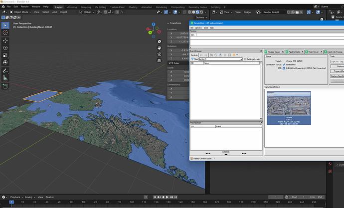The image size is (344, 208).
Task: Toggle viewport overlays button
Action: [x=175, y=12]
